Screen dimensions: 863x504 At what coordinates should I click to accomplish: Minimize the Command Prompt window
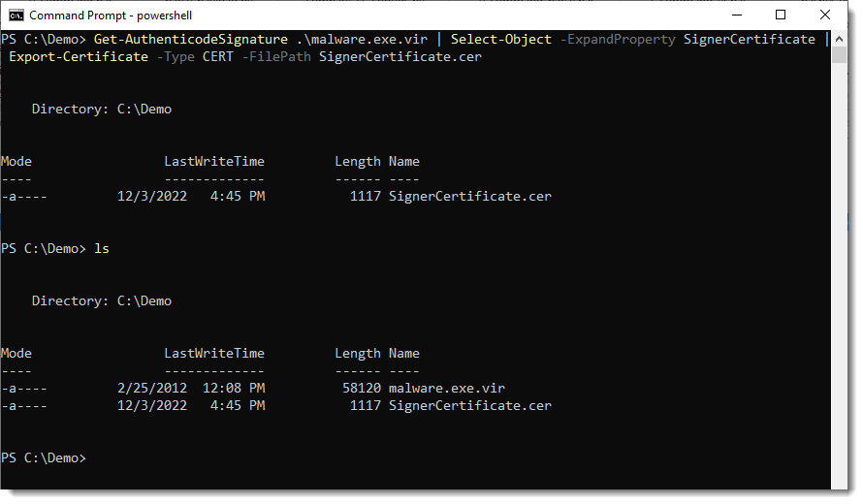pos(737,16)
